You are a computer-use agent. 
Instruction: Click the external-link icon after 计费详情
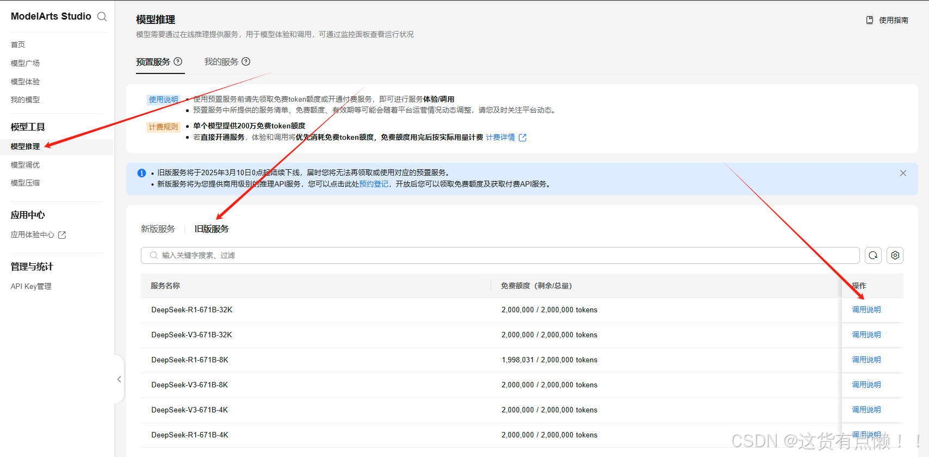[x=523, y=138]
